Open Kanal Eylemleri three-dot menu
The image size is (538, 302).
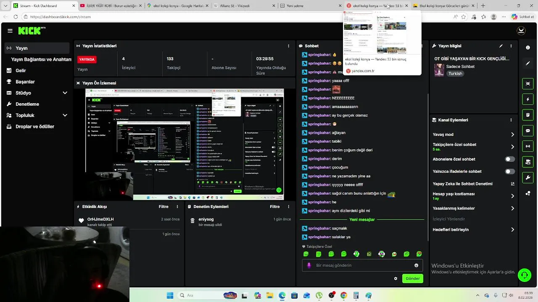click(511, 120)
